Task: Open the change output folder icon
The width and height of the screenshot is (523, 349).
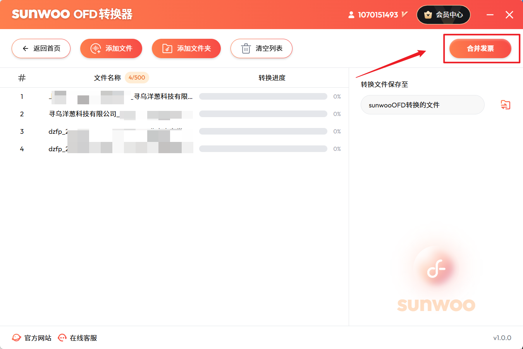Action: [506, 105]
